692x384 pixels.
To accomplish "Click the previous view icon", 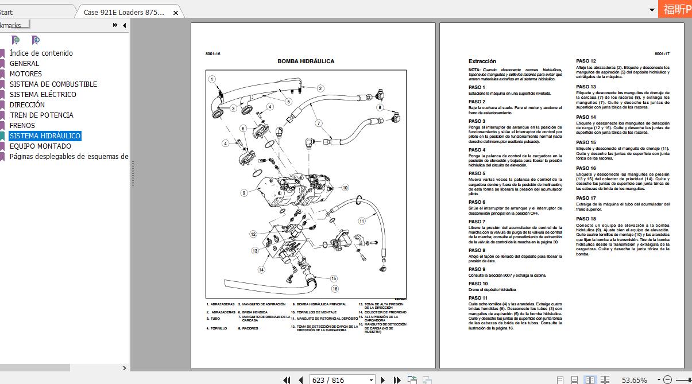I will (x=412, y=380).
